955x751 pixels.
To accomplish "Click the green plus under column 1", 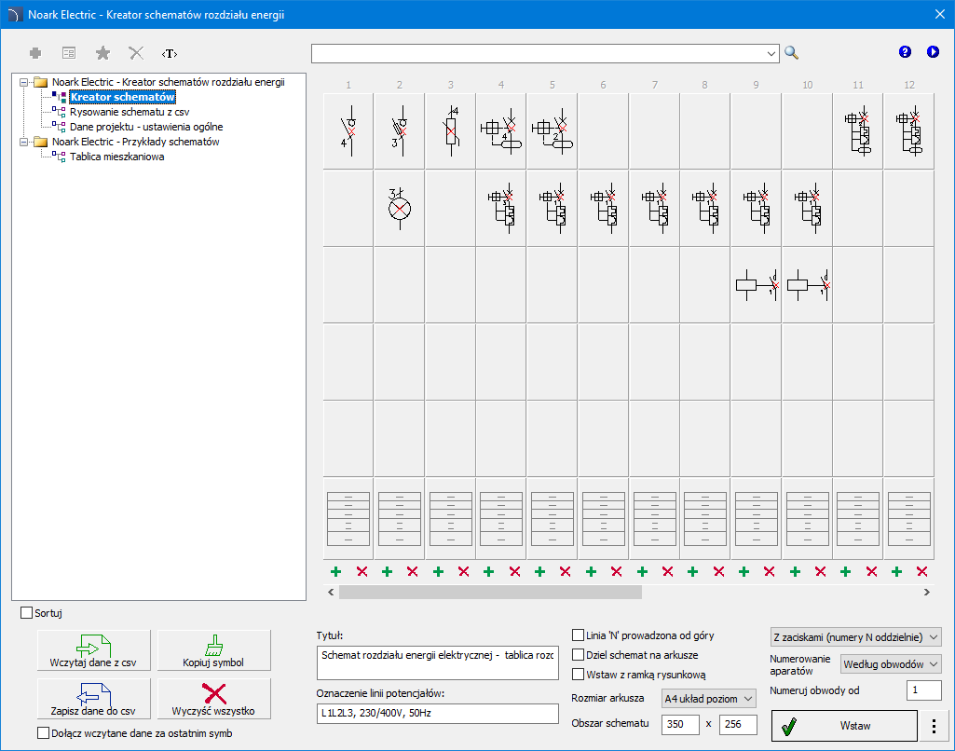I will coord(335,571).
